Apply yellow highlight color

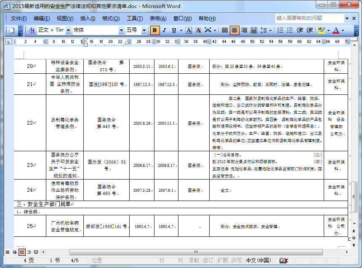321,30
